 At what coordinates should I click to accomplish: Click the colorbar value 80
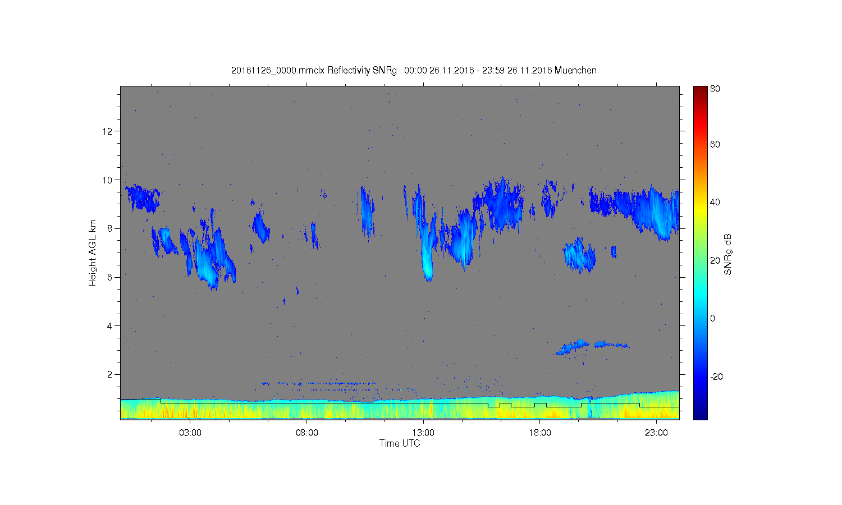click(x=715, y=89)
